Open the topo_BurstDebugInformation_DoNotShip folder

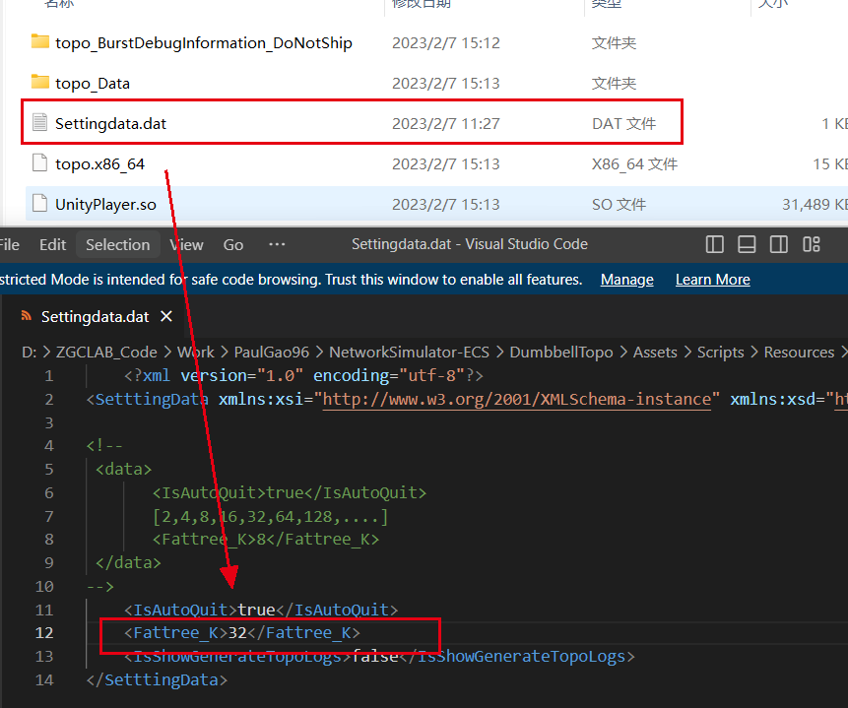click(203, 42)
